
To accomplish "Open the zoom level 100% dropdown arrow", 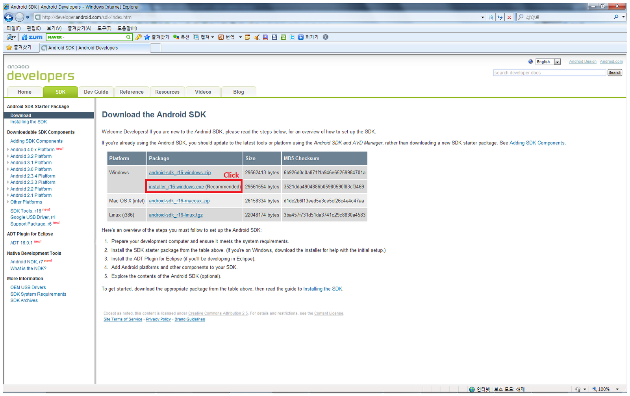I will 617,389.
